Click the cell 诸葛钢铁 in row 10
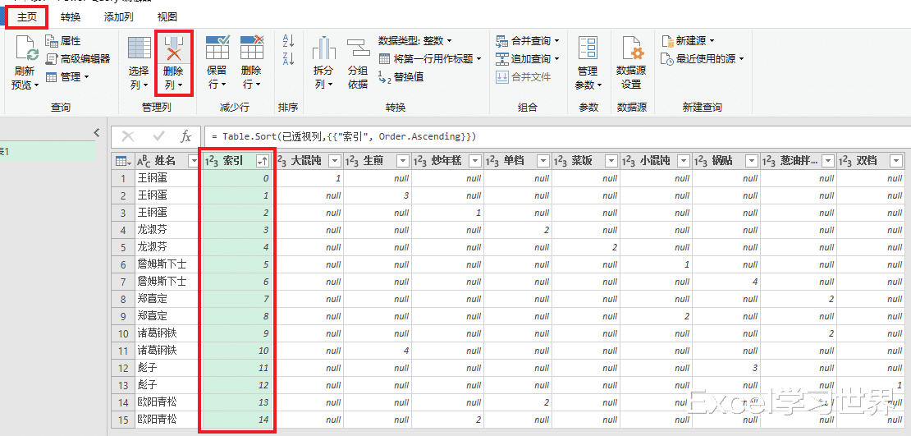Viewport: 911px width, 436px height. 168,333
